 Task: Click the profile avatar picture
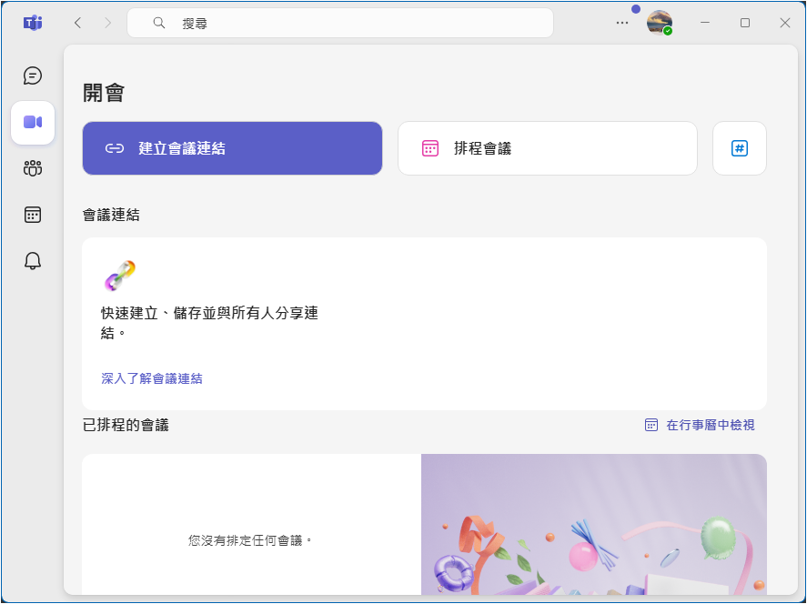[x=659, y=23]
